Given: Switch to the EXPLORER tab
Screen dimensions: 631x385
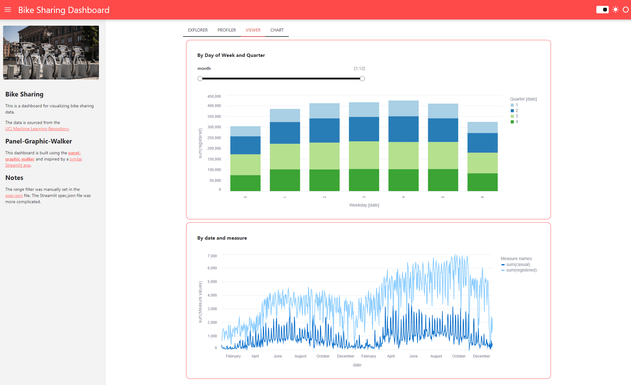Looking at the screenshot, I should (x=198, y=30).
